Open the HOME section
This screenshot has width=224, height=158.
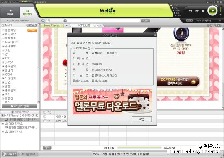tap(10, 12)
